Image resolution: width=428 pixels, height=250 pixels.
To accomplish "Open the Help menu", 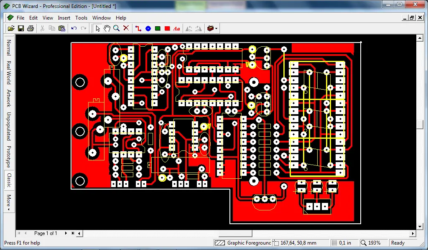I will pyautogui.click(x=121, y=18).
